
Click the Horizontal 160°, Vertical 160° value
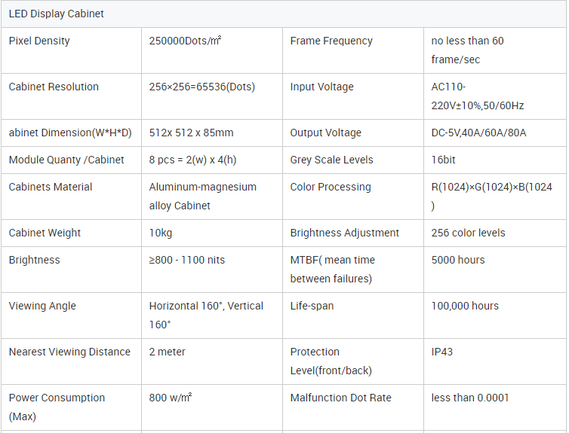pos(206,315)
